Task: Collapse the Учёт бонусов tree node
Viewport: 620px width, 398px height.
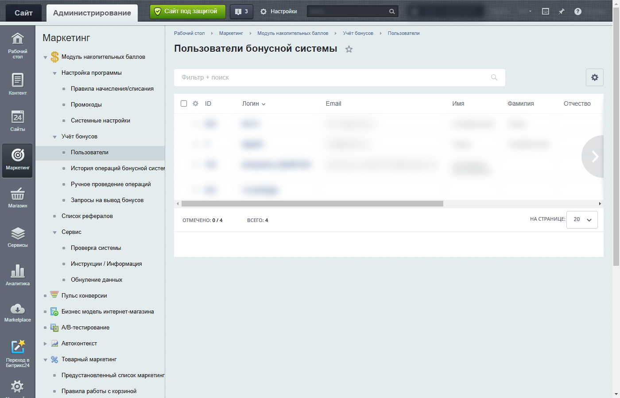Action: [54, 137]
